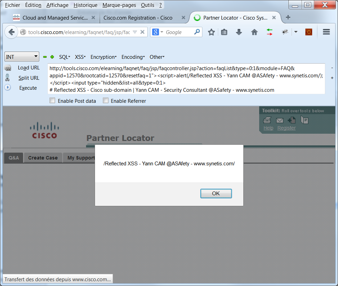Expand the Encryption dropdown menu

coord(104,57)
